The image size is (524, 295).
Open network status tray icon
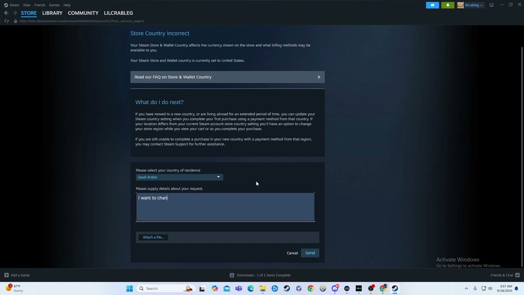click(483, 288)
